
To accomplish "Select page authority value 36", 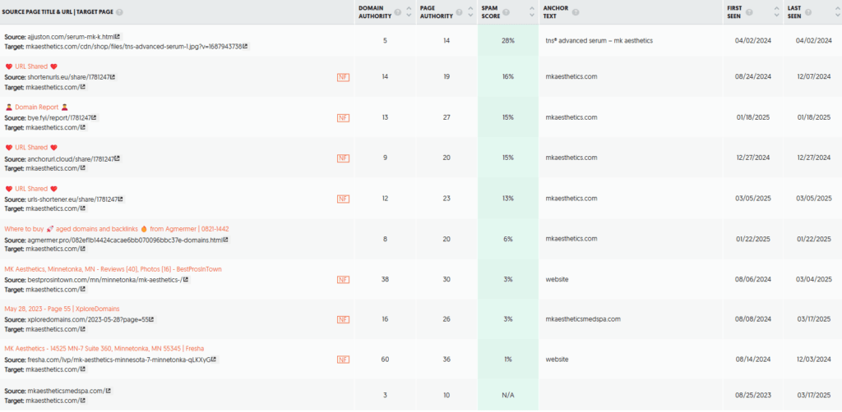I will 446,359.
